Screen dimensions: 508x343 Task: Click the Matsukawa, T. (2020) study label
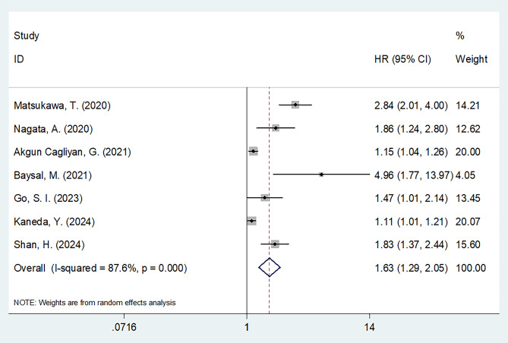click(x=62, y=105)
